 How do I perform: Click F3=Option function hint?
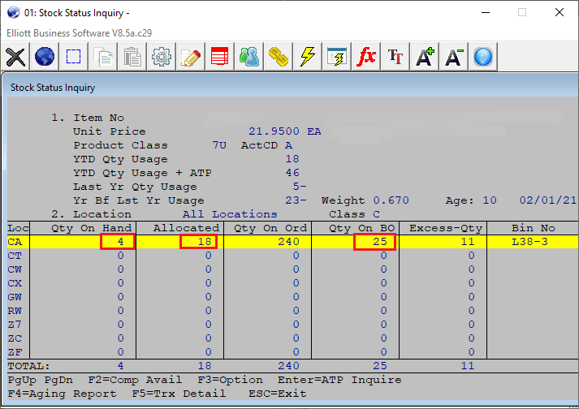pyautogui.click(x=230, y=380)
